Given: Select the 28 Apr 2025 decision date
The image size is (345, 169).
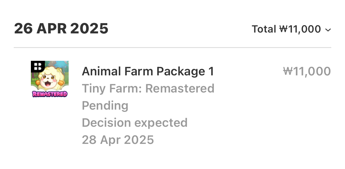Looking at the screenshot, I should coord(118,140).
